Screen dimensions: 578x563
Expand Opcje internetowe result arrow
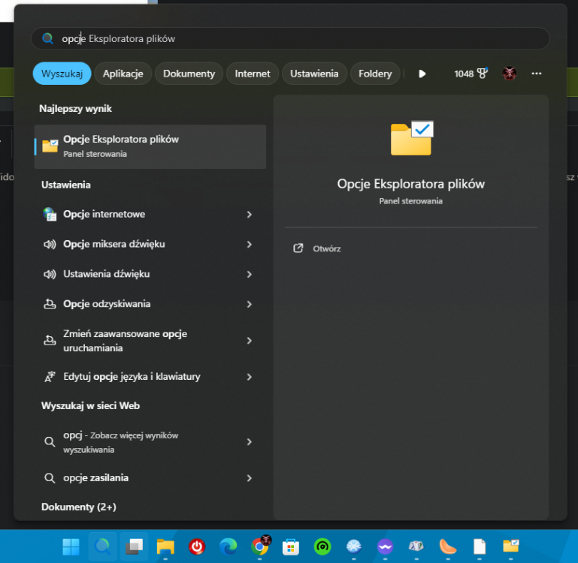click(250, 215)
